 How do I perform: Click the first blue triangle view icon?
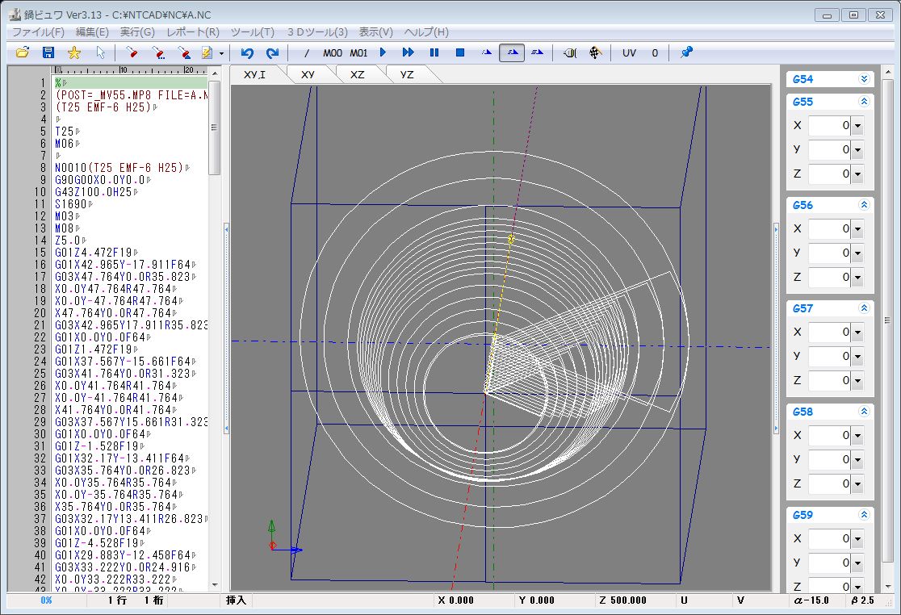point(486,52)
